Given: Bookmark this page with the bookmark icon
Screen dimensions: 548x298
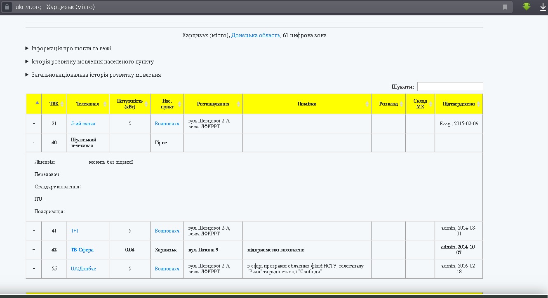Looking at the screenshot, I should click(505, 7).
